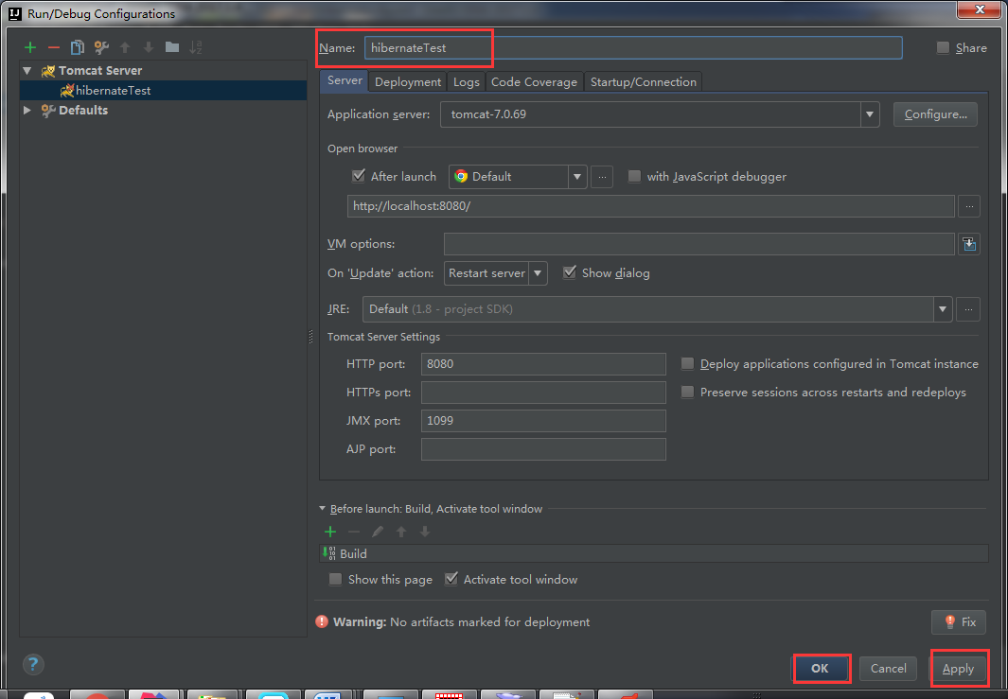Collapse Before launch section
The image size is (1008, 699).
tap(322, 508)
